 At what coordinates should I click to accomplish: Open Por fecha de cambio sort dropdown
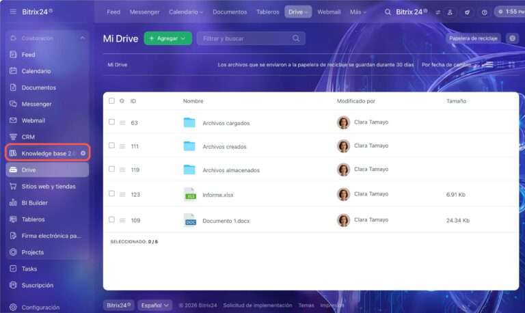pos(450,65)
